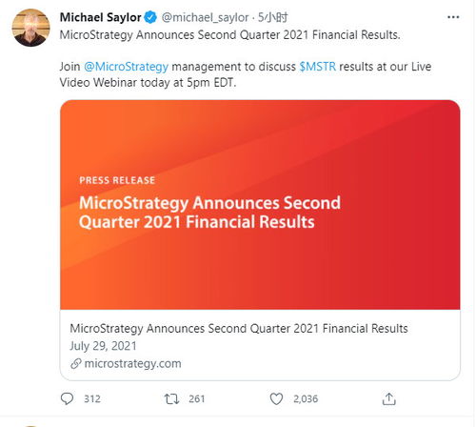Open the @MicroStrategy mention link
This screenshot has height=427, width=476.
(126, 67)
